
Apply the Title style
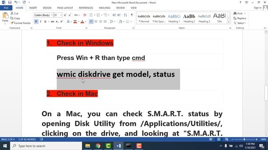[x=219, y=18]
